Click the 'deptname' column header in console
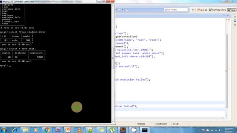This screenshot has width=237, height=133. pos(20,53)
